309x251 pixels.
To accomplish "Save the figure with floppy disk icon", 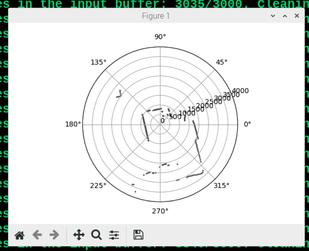I will coord(138,235).
